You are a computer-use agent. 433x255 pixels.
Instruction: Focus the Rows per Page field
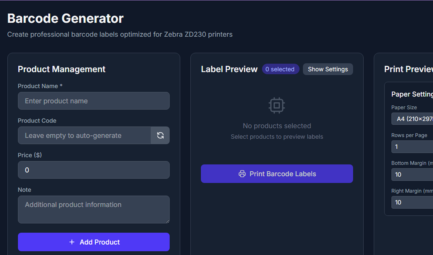(412, 147)
